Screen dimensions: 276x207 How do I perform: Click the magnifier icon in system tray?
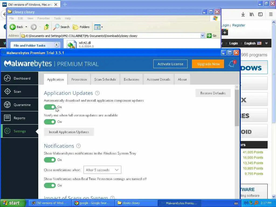[x=256, y=203]
